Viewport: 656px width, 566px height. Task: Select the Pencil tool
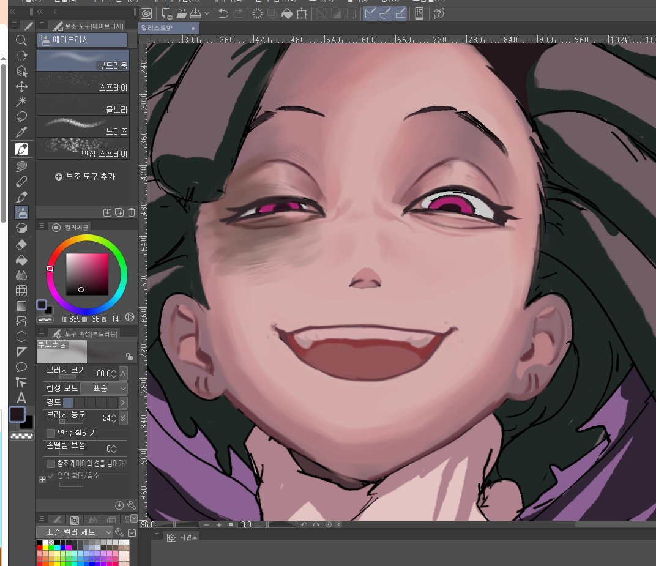pos(21,182)
